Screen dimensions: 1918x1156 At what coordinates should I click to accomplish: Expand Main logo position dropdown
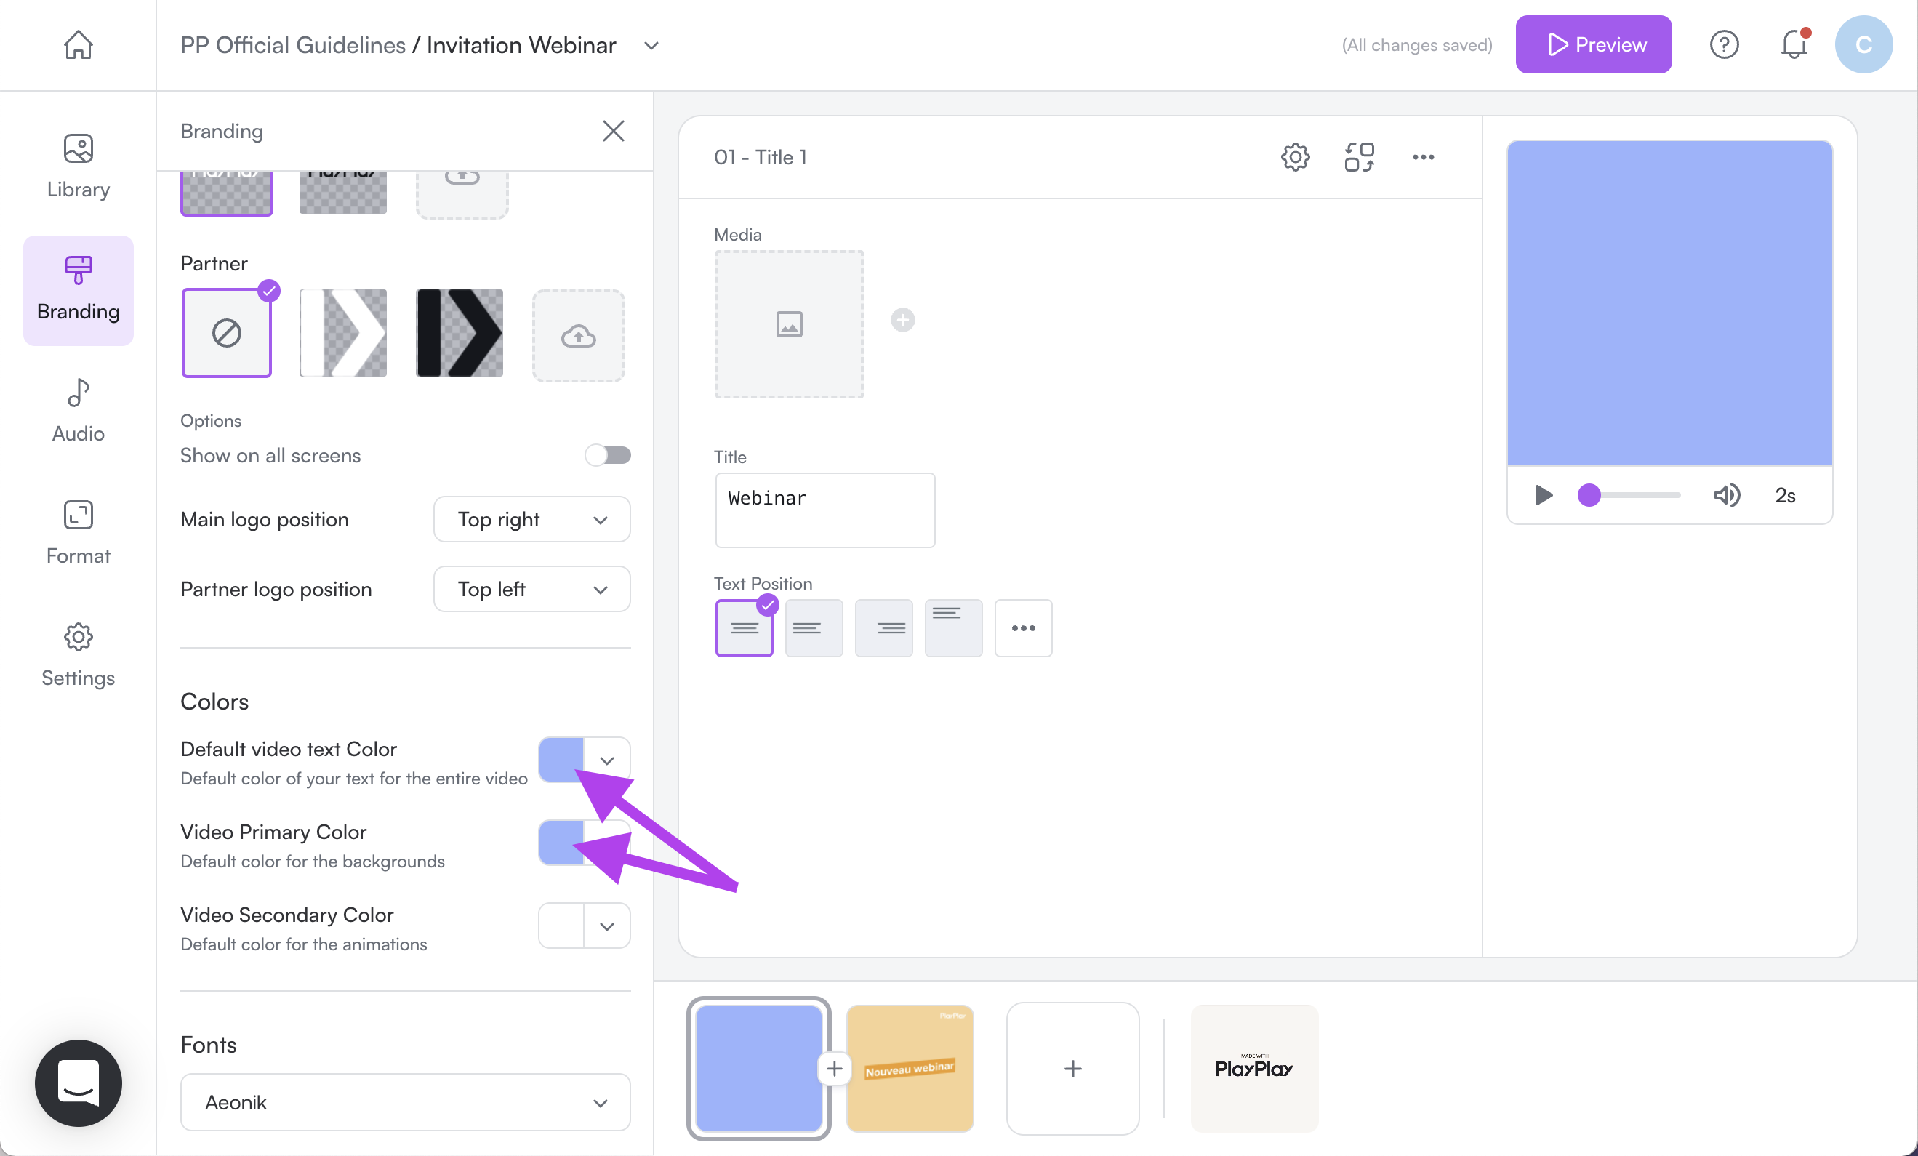(x=531, y=519)
